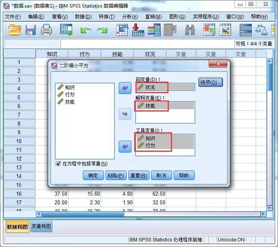278x247 pixels.
Task: Click the Go to variable icon
Action: click(138, 30)
